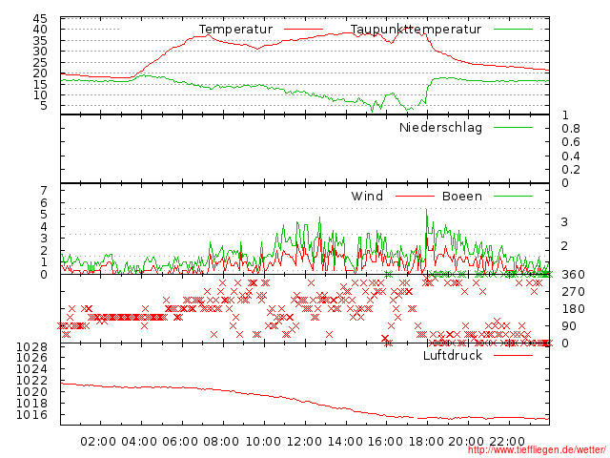Click the 10:00 time axis label
610x458 pixels.
pos(263,442)
